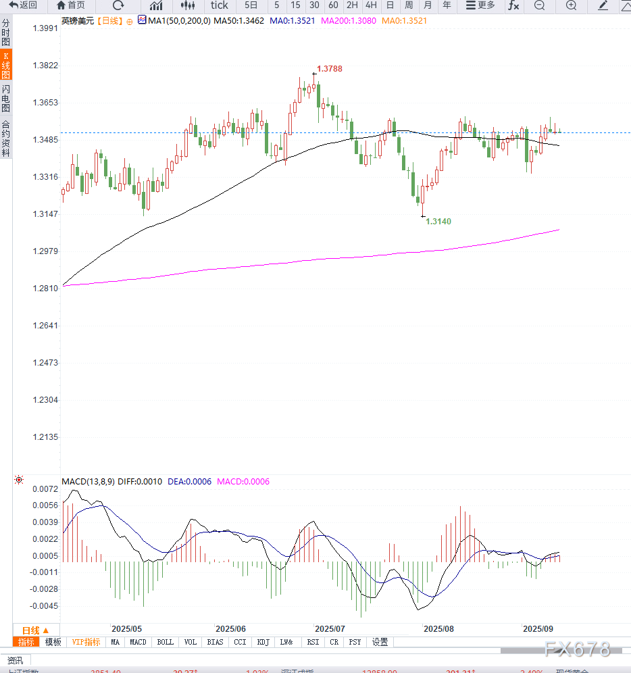Click the 设置 settings button
631x673 pixels.
380,642
